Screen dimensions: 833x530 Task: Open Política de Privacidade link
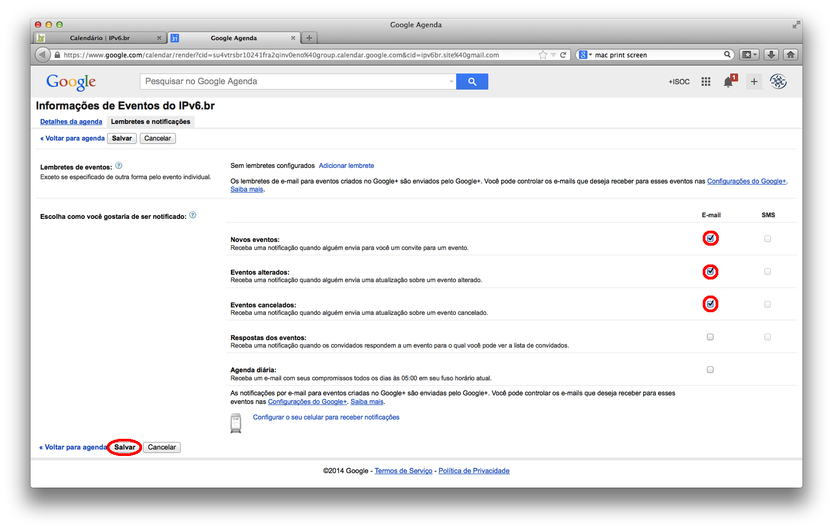tap(474, 471)
